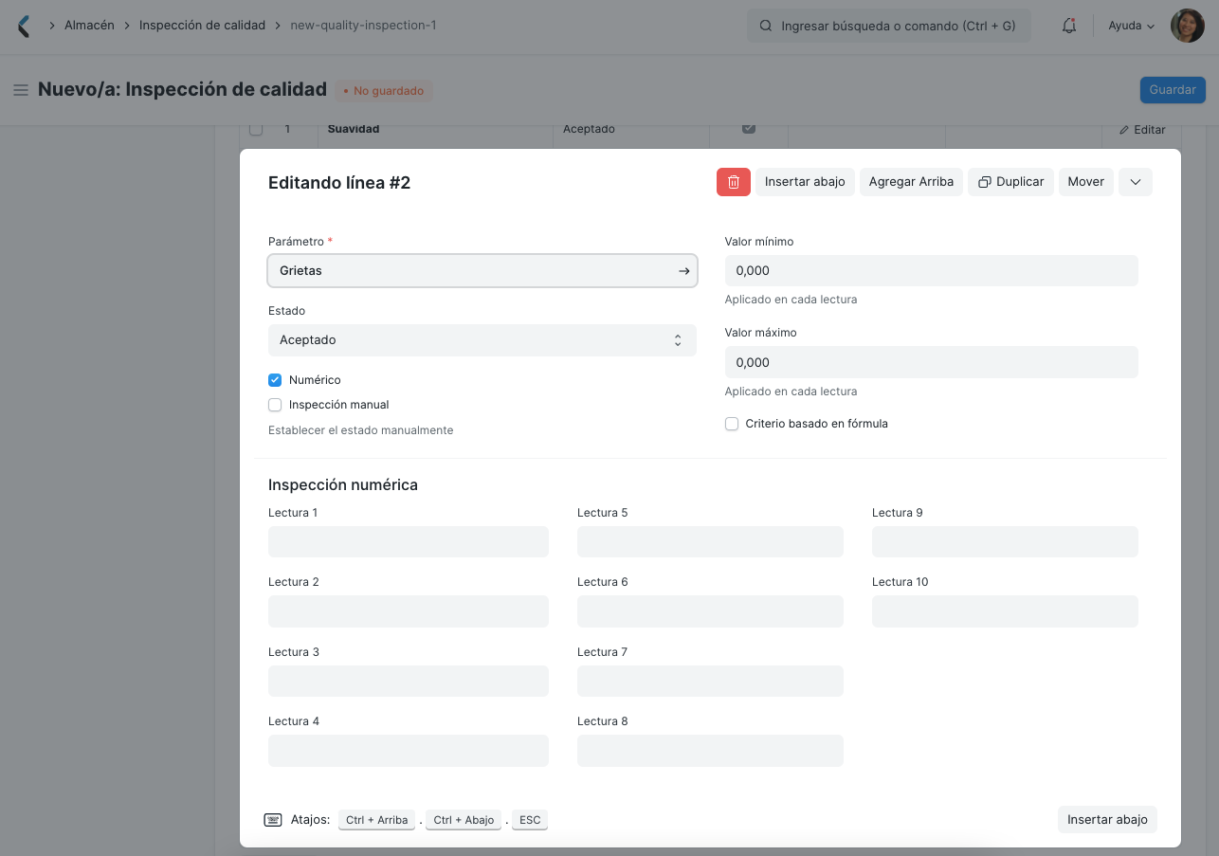Viewport: 1219px width, 856px height.
Task: Select the Suavidad row checkbox
Action: [x=256, y=129]
